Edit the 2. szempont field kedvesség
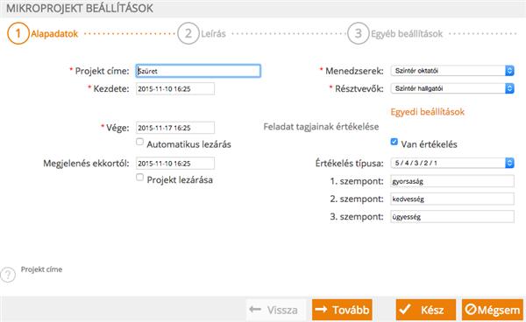Image resolution: width=526 pixels, height=322 pixels. (x=452, y=199)
